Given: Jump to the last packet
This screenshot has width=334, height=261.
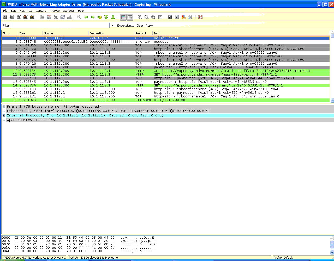Looking at the screenshot, I should 113,17.
